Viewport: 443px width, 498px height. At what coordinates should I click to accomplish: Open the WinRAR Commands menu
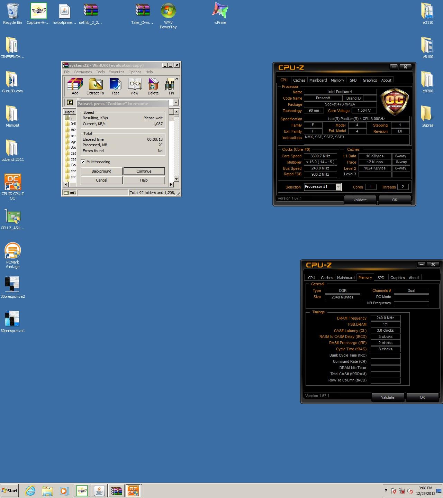[83, 72]
